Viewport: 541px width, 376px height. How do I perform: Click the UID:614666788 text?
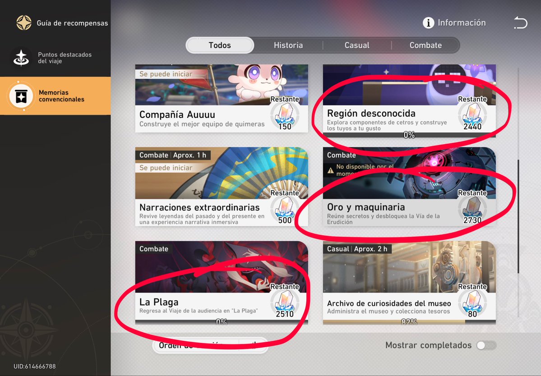[x=34, y=367]
